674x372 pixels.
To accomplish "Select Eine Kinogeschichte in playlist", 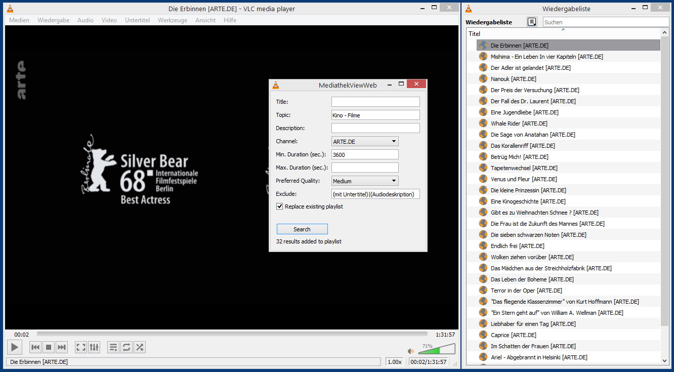I will pos(568,201).
